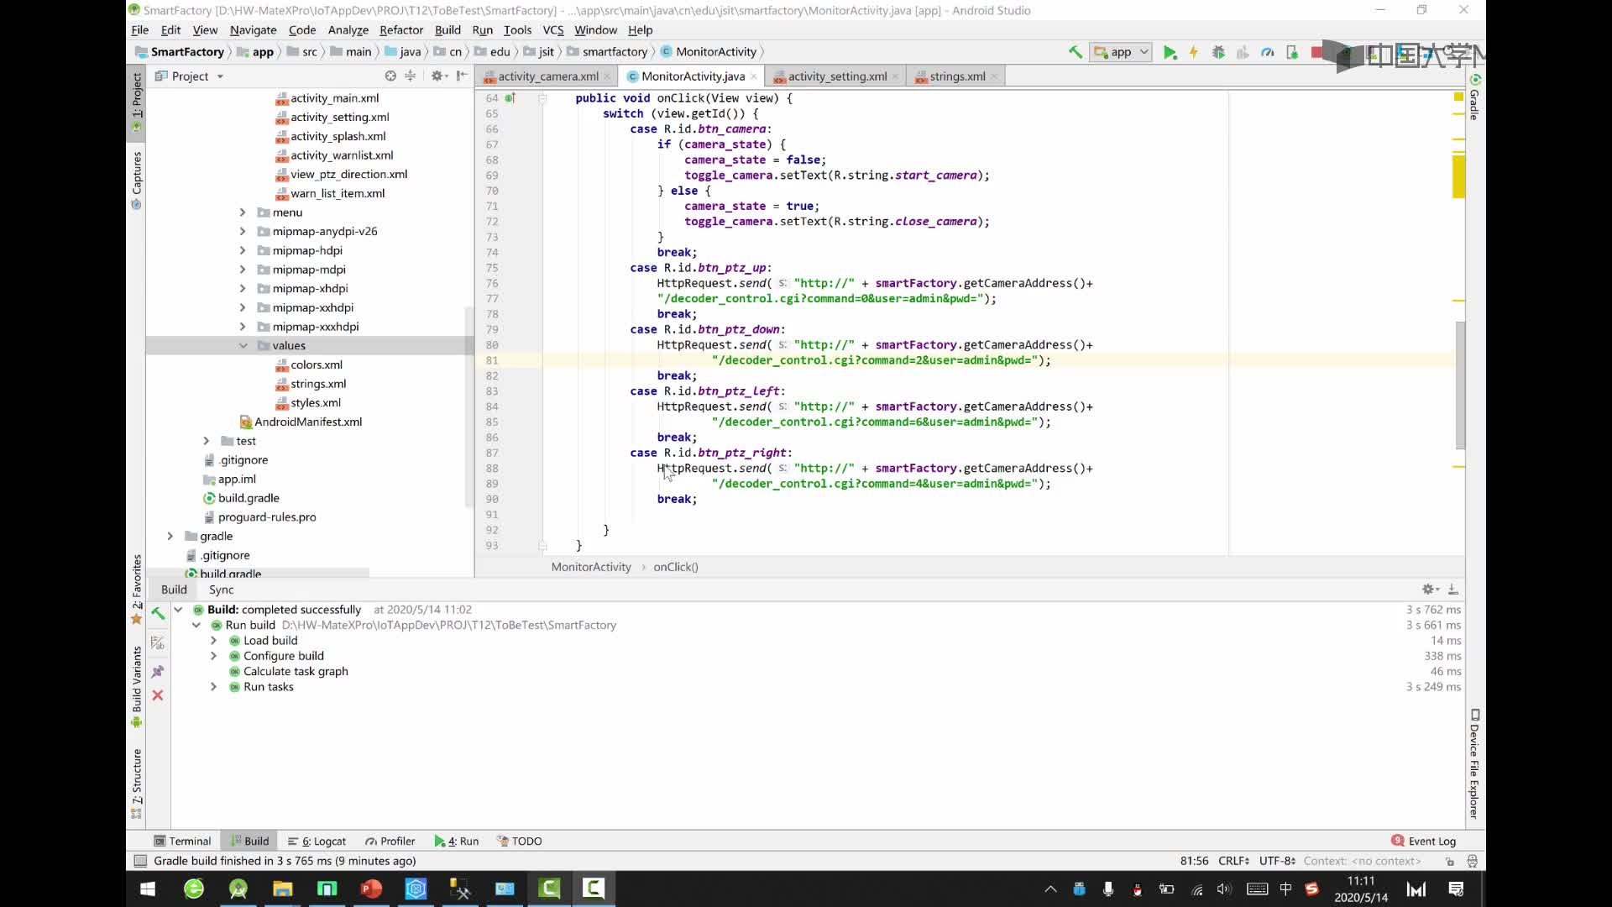The image size is (1612, 907).
Task: Open the TODO tool window
Action: tap(520, 841)
